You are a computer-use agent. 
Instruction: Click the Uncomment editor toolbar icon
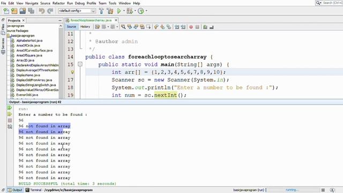click(x=212, y=27)
